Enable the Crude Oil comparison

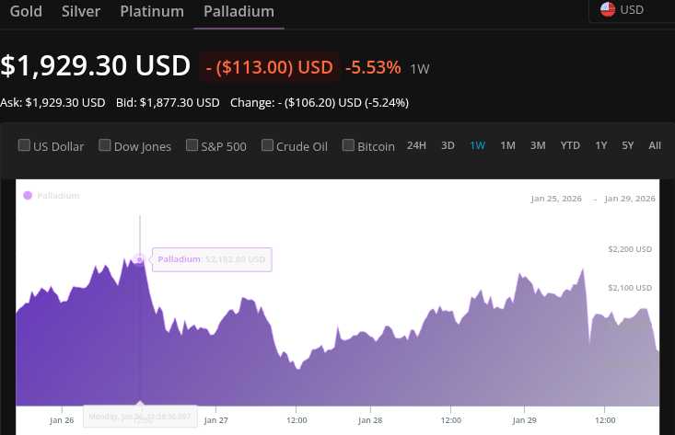268,145
